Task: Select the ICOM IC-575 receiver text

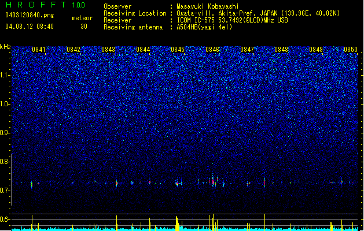Action: (232, 20)
